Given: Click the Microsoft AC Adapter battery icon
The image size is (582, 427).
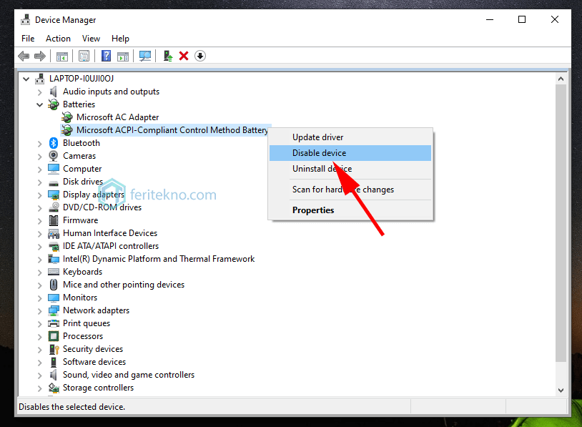Looking at the screenshot, I should [66, 117].
